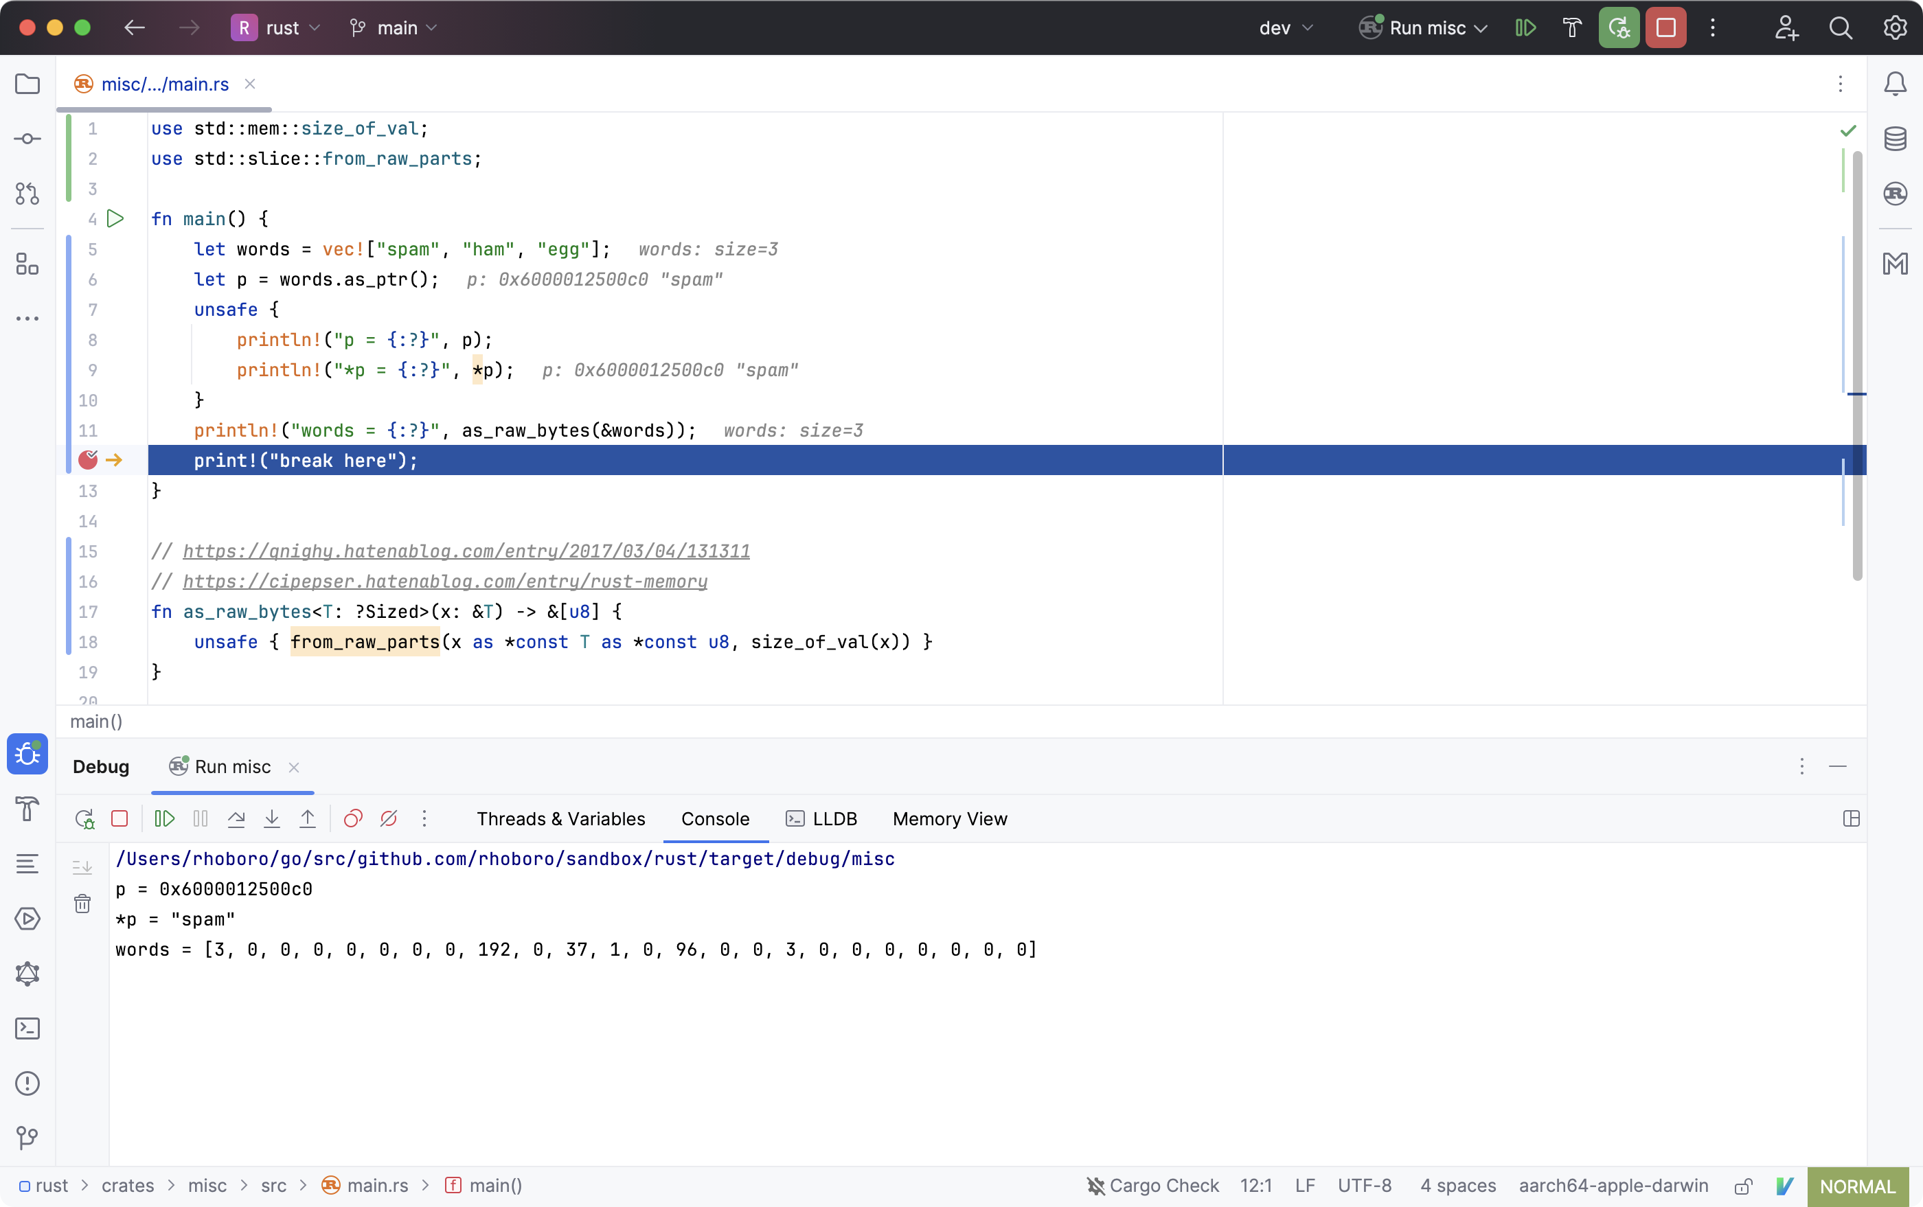Change file encoding UTF-8
Image resolution: width=1923 pixels, height=1207 pixels.
click(x=1364, y=1186)
